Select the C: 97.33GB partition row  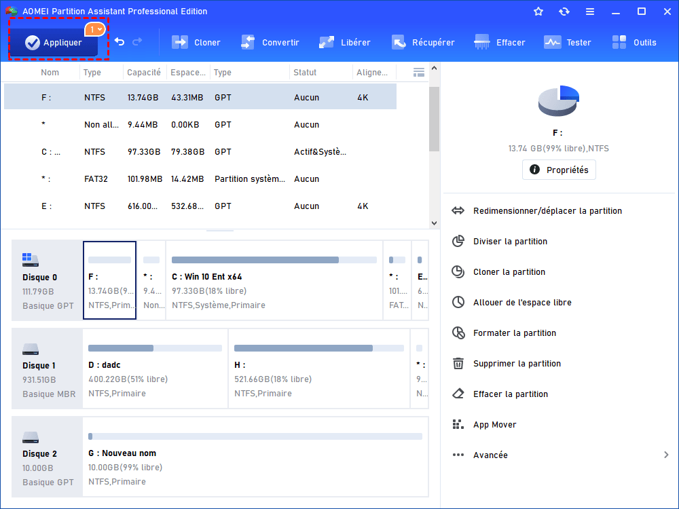(200, 151)
